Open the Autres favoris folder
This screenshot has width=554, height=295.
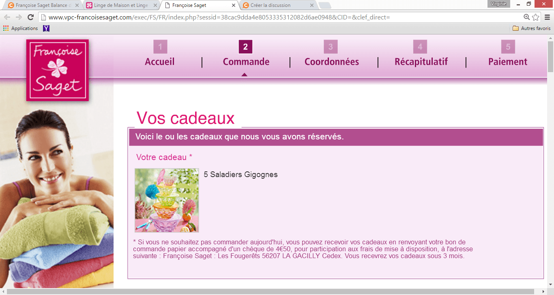point(531,28)
